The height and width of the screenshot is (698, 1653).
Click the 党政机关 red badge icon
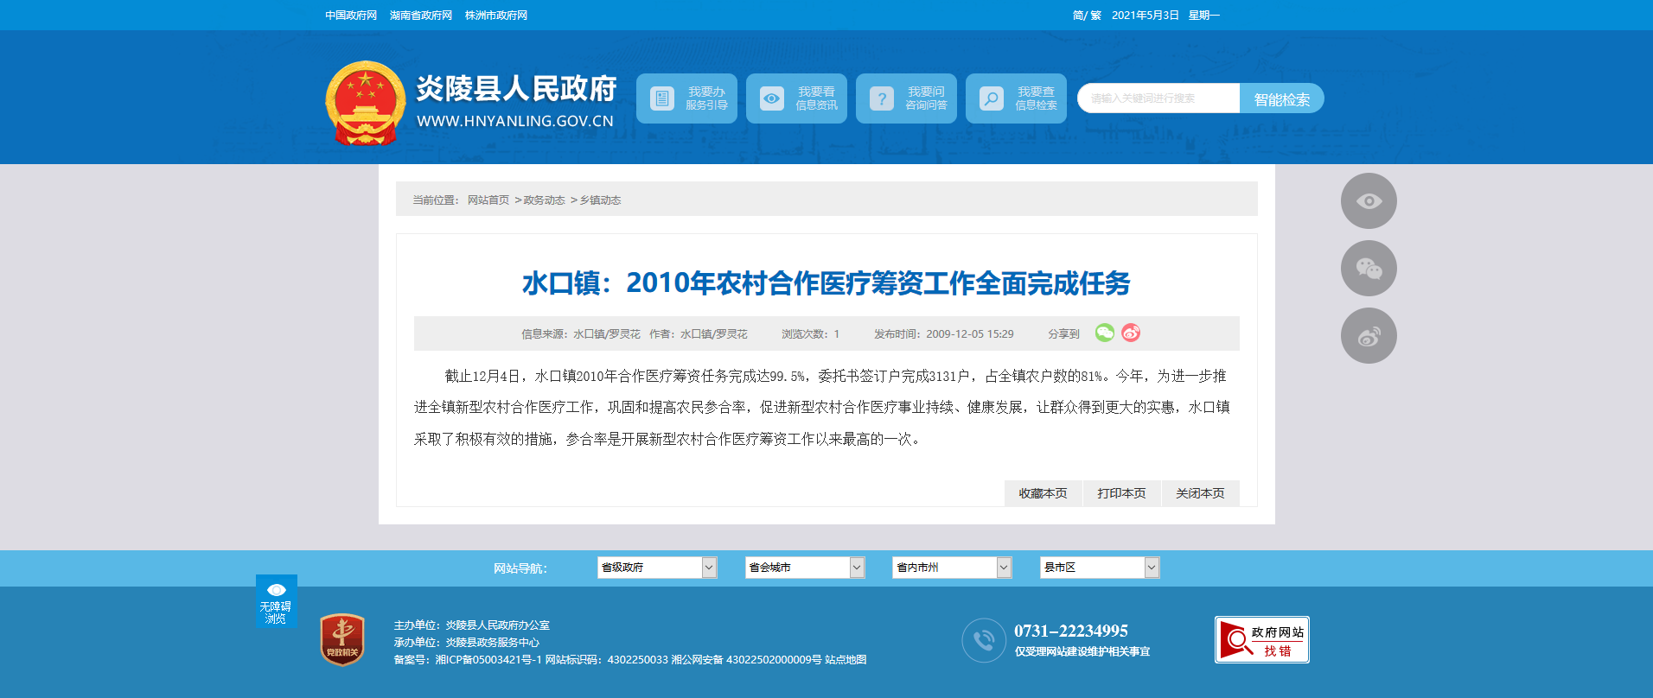pyautogui.click(x=342, y=639)
